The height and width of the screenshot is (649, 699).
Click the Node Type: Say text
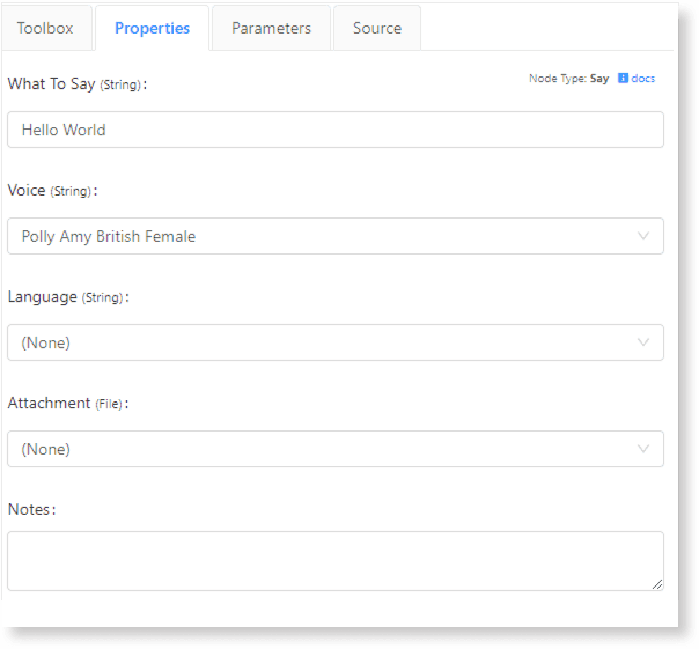(568, 78)
